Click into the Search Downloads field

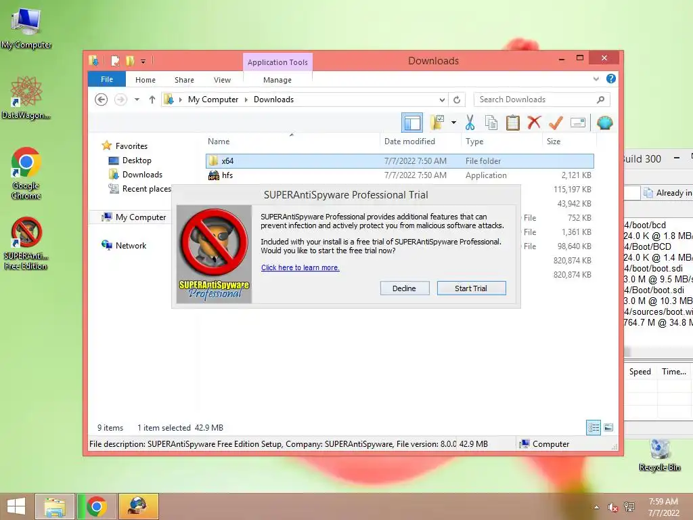pos(535,100)
